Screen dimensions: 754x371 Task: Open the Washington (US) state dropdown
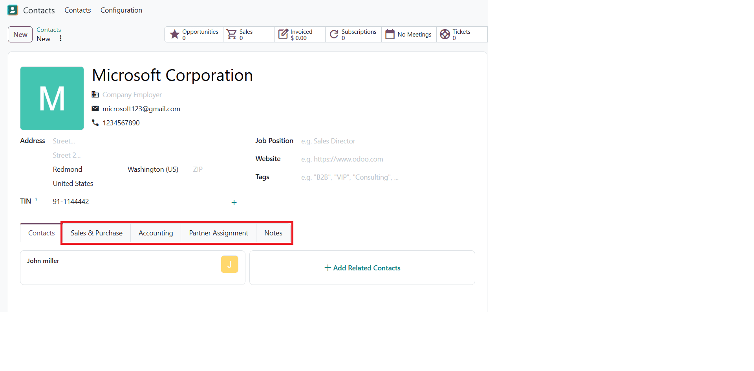[x=153, y=169]
